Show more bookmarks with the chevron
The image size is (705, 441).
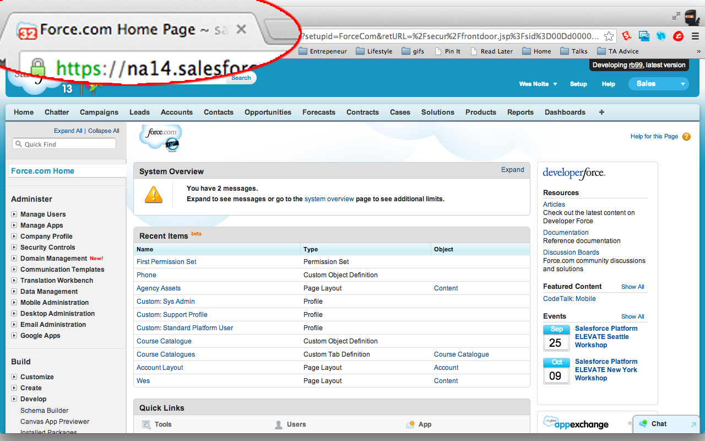click(x=698, y=51)
